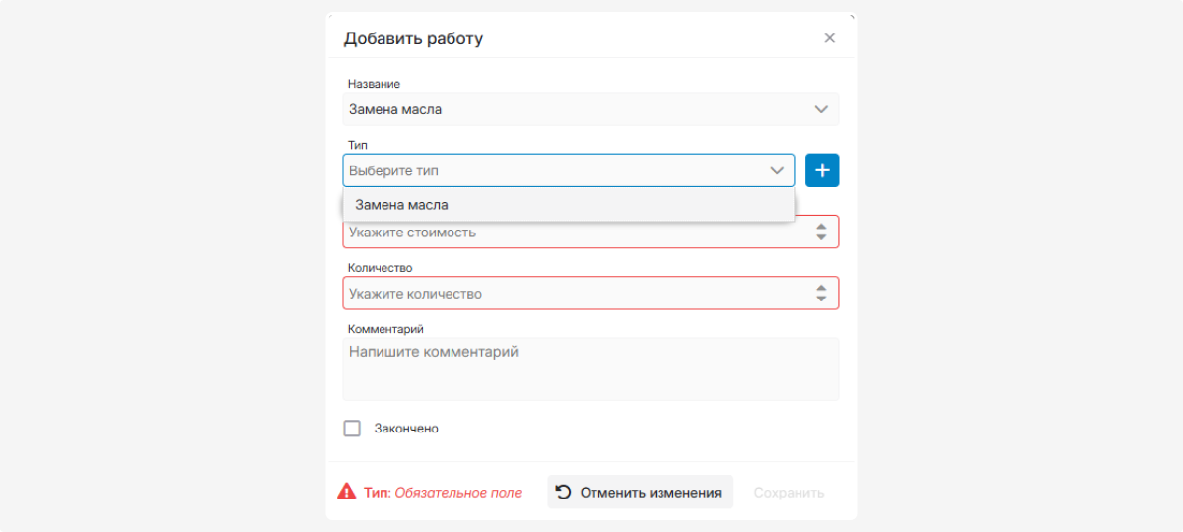Click the Комментарий text area
1183x532 pixels.
[x=591, y=369]
